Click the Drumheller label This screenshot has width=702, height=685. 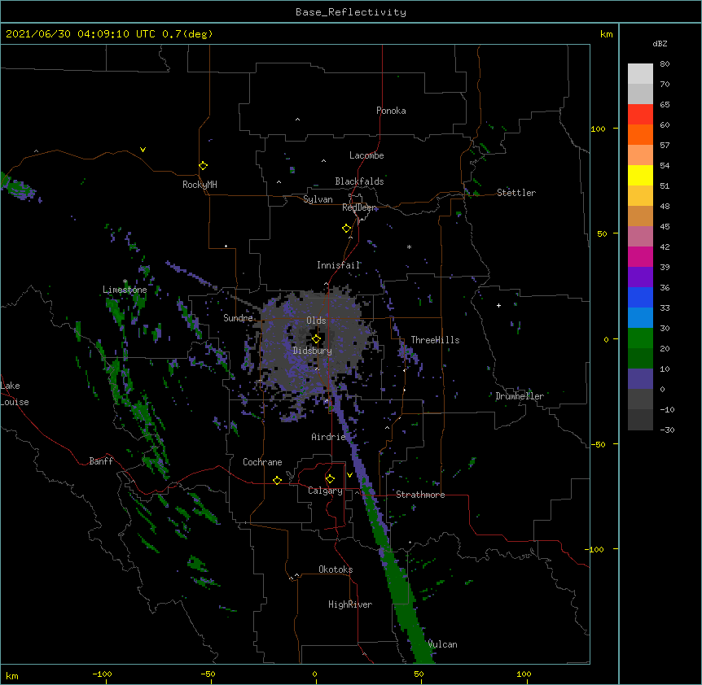coord(520,396)
